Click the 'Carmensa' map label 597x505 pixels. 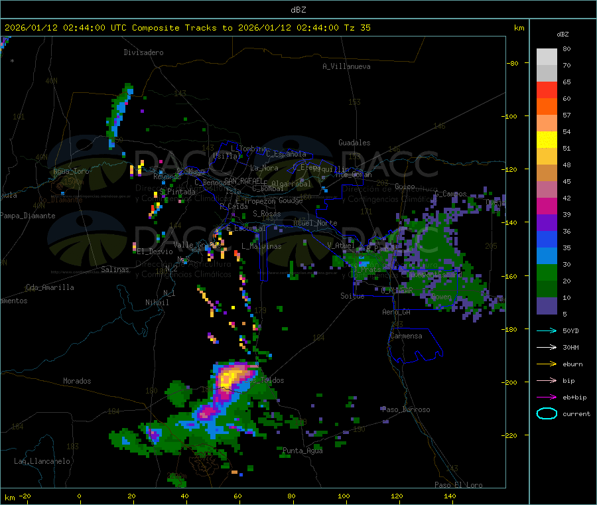(x=406, y=336)
